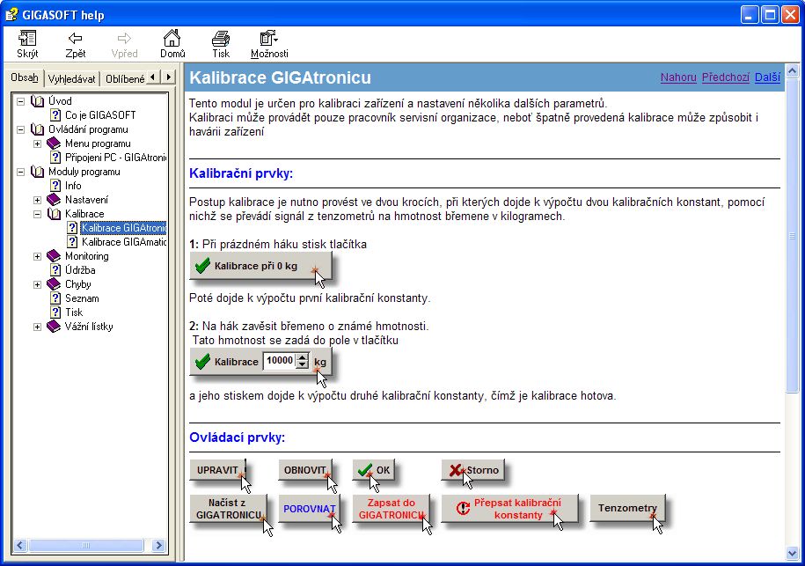The image size is (805, 566).
Task: Go back using the Zpět arrow
Action: 76,38
